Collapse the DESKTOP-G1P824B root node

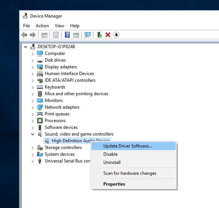tap(25, 47)
